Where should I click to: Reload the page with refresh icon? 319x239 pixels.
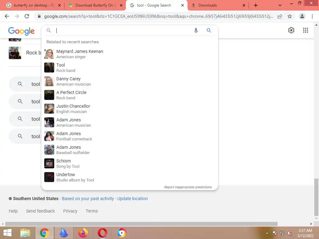pyautogui.click(x=27, y=16)
